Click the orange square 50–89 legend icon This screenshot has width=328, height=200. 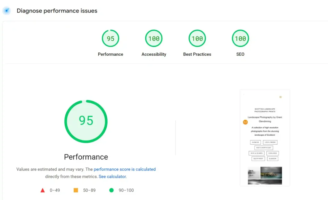click(x=76, y=190)
